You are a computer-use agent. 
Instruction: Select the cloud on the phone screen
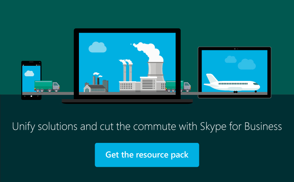coord(29,73)
